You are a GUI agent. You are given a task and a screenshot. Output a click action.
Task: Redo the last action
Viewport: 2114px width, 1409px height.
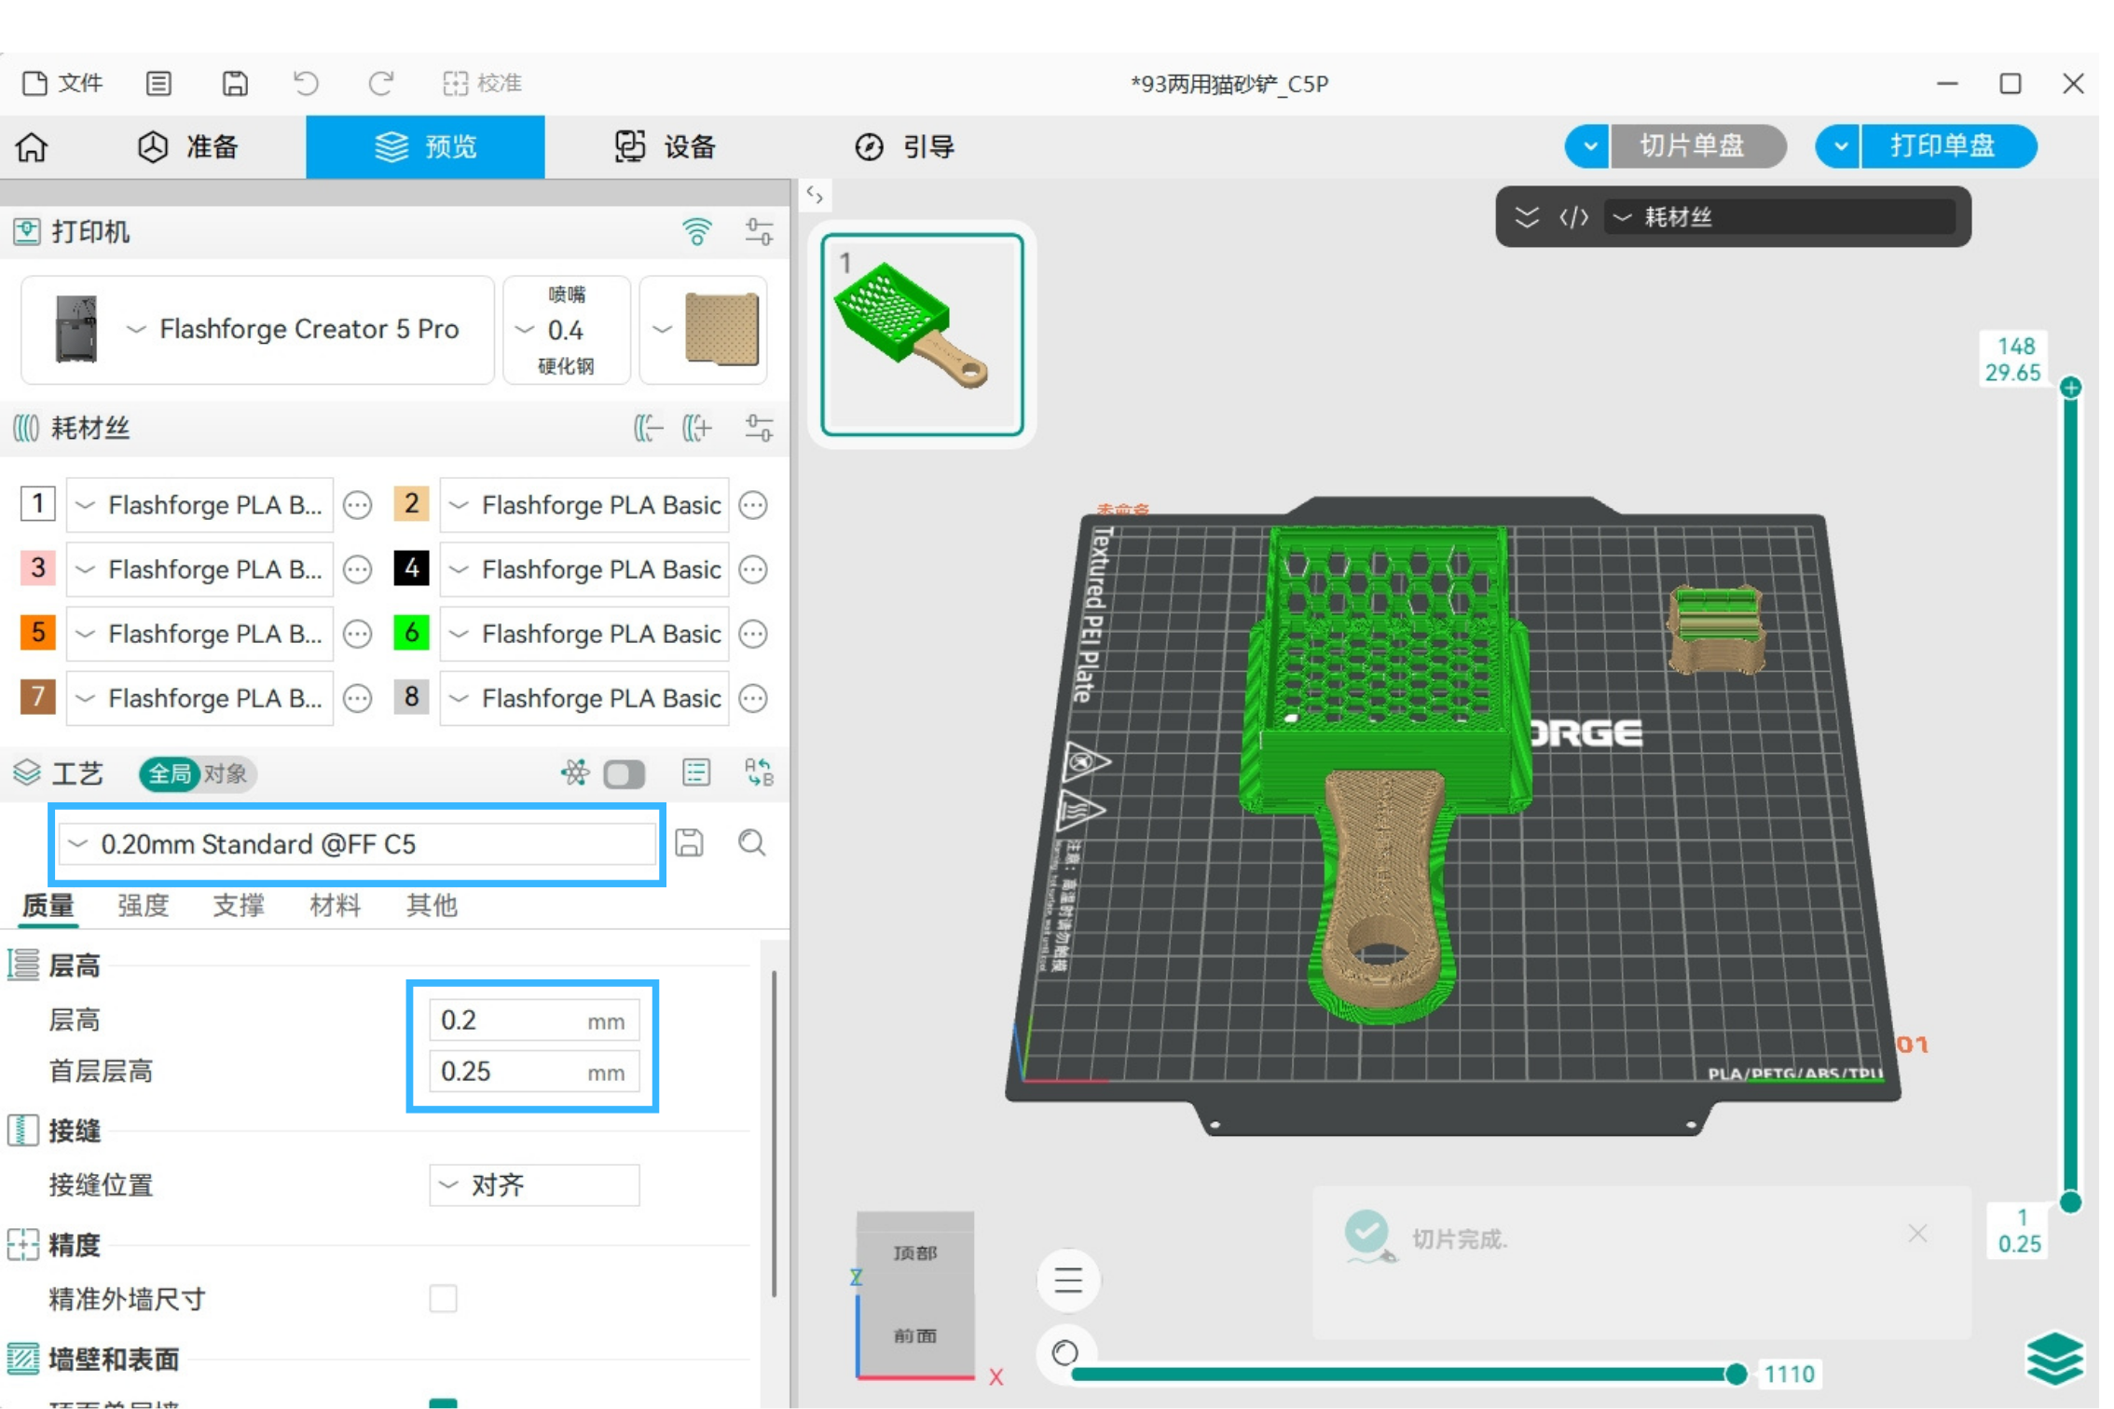click(x=381, y=84)
